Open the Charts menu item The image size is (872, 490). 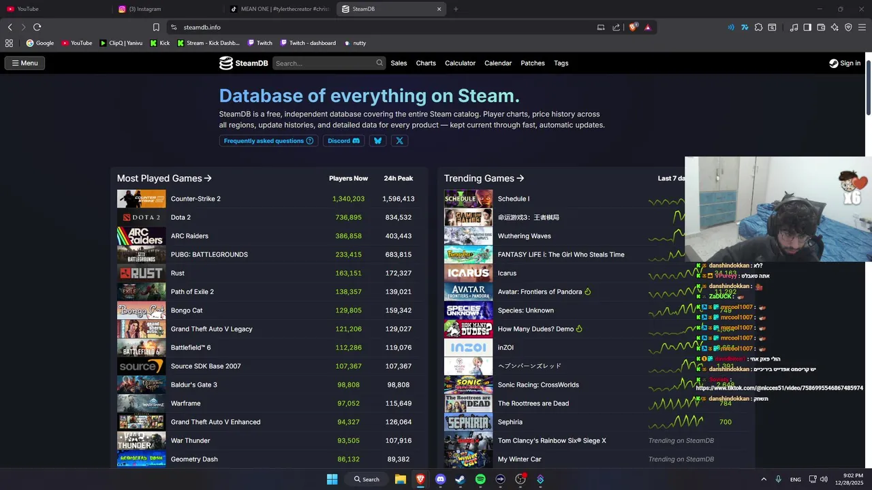pyautogui.click(x=426, y=63)
